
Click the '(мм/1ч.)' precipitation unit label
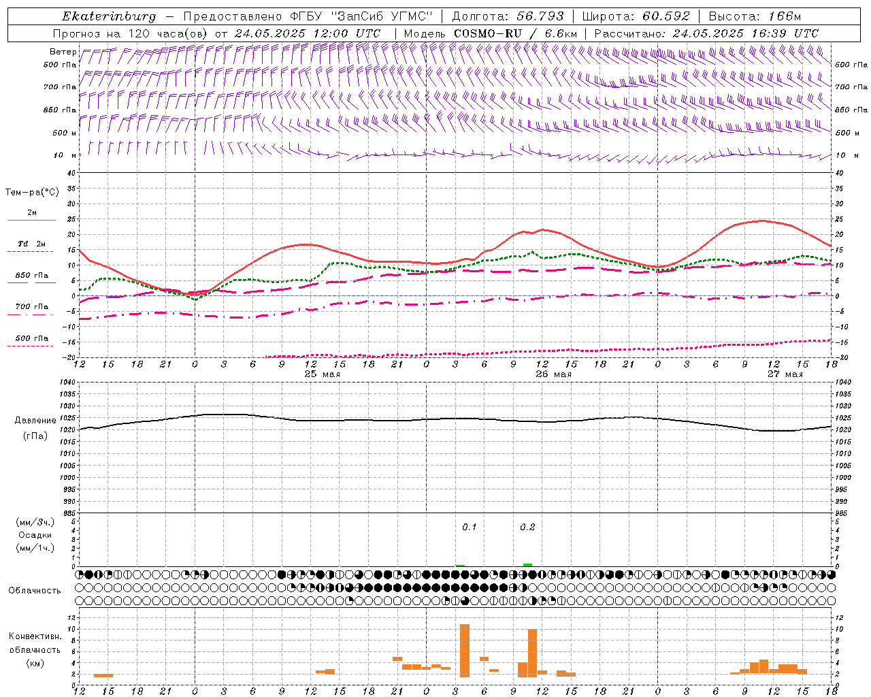[35, 548]
